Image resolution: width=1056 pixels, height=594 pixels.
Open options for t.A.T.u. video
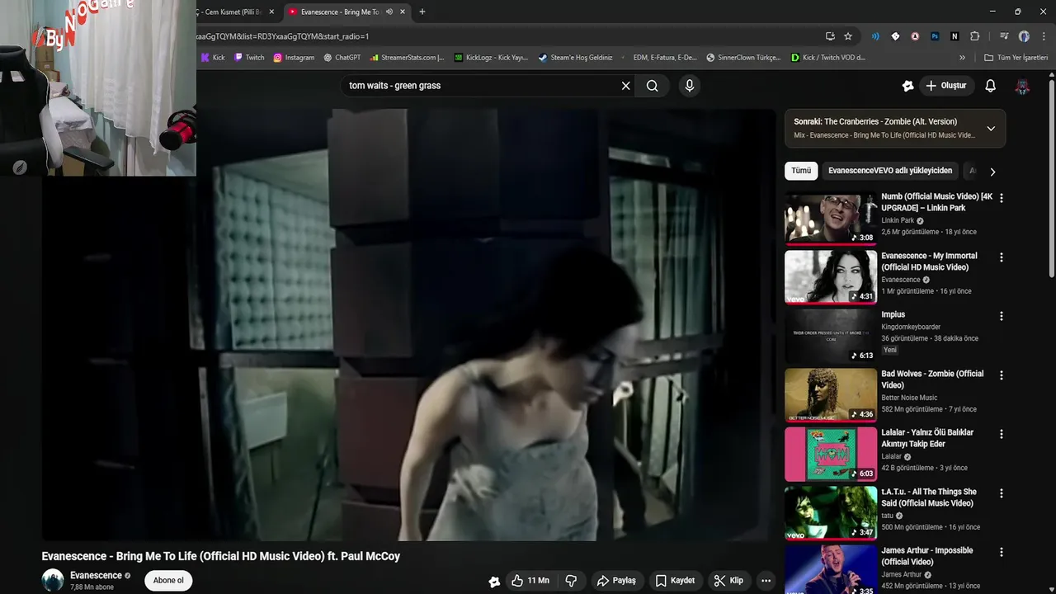click(1002, 493)
